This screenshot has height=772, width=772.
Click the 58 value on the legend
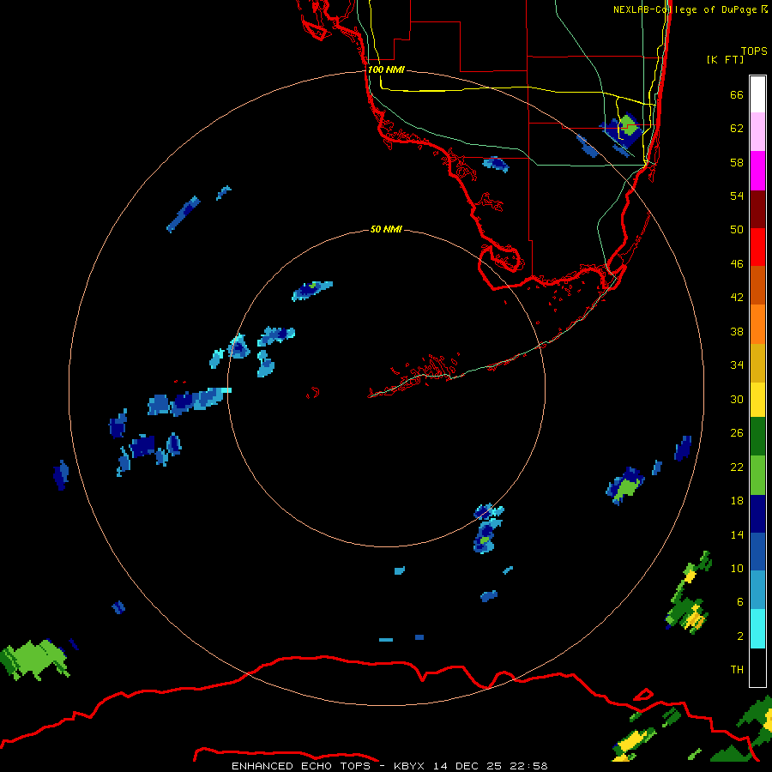point(737,162)
